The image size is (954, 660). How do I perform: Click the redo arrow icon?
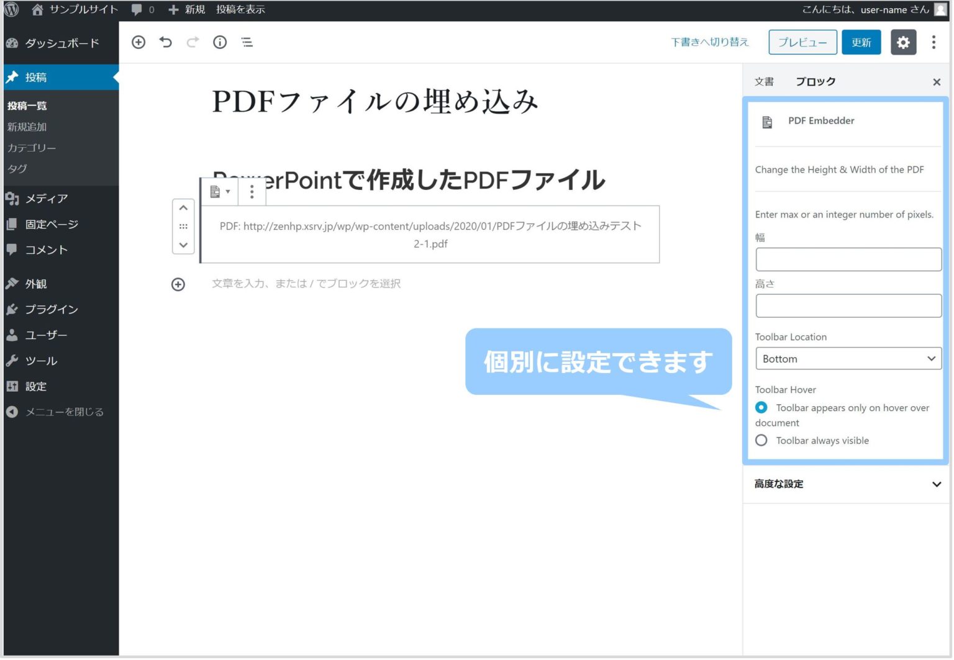point(193,42)
